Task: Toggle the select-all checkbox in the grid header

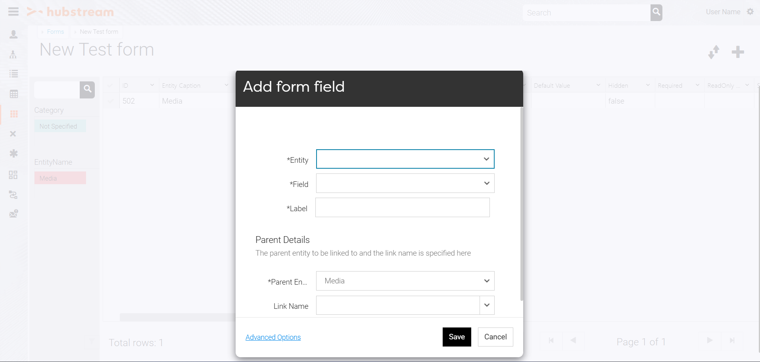Action: point(111,85)
